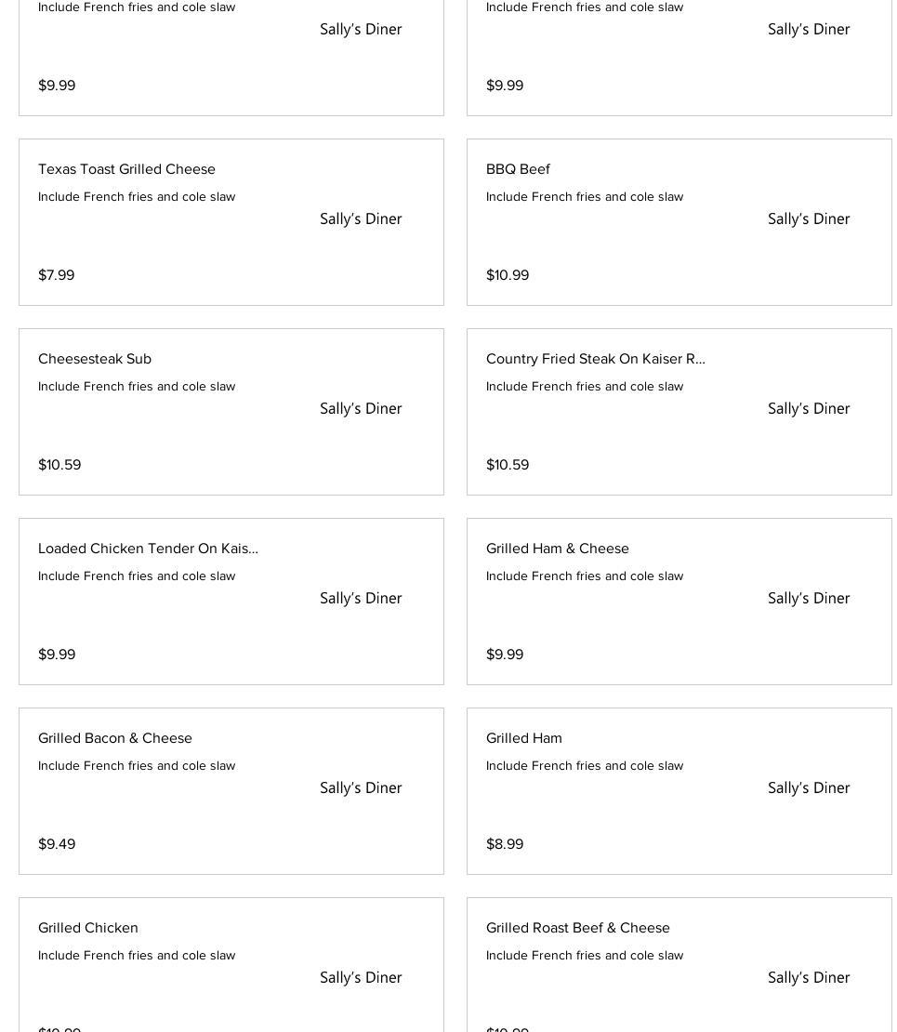Open the Loaded Chicken Tender On Kaiser item

tap(148, 549)
